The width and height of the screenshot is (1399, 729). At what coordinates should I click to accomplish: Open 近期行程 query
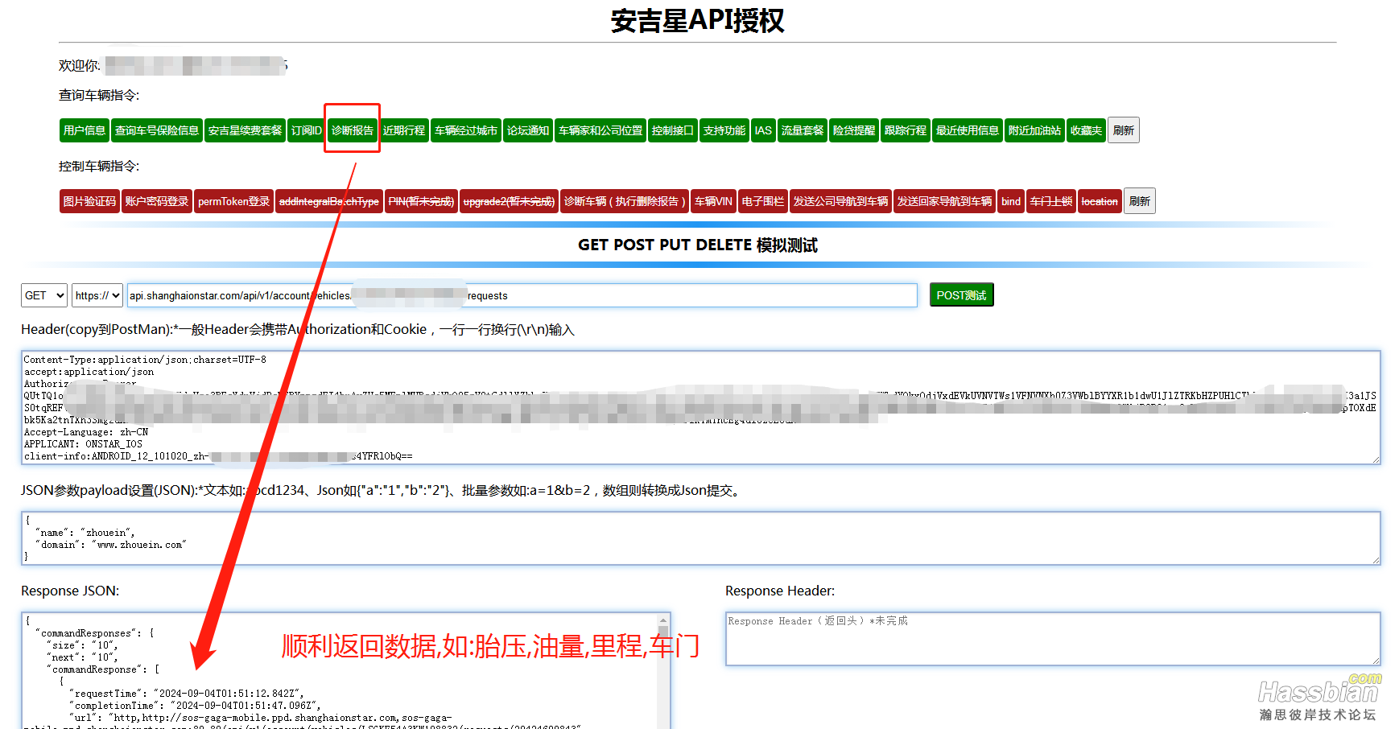404,130
